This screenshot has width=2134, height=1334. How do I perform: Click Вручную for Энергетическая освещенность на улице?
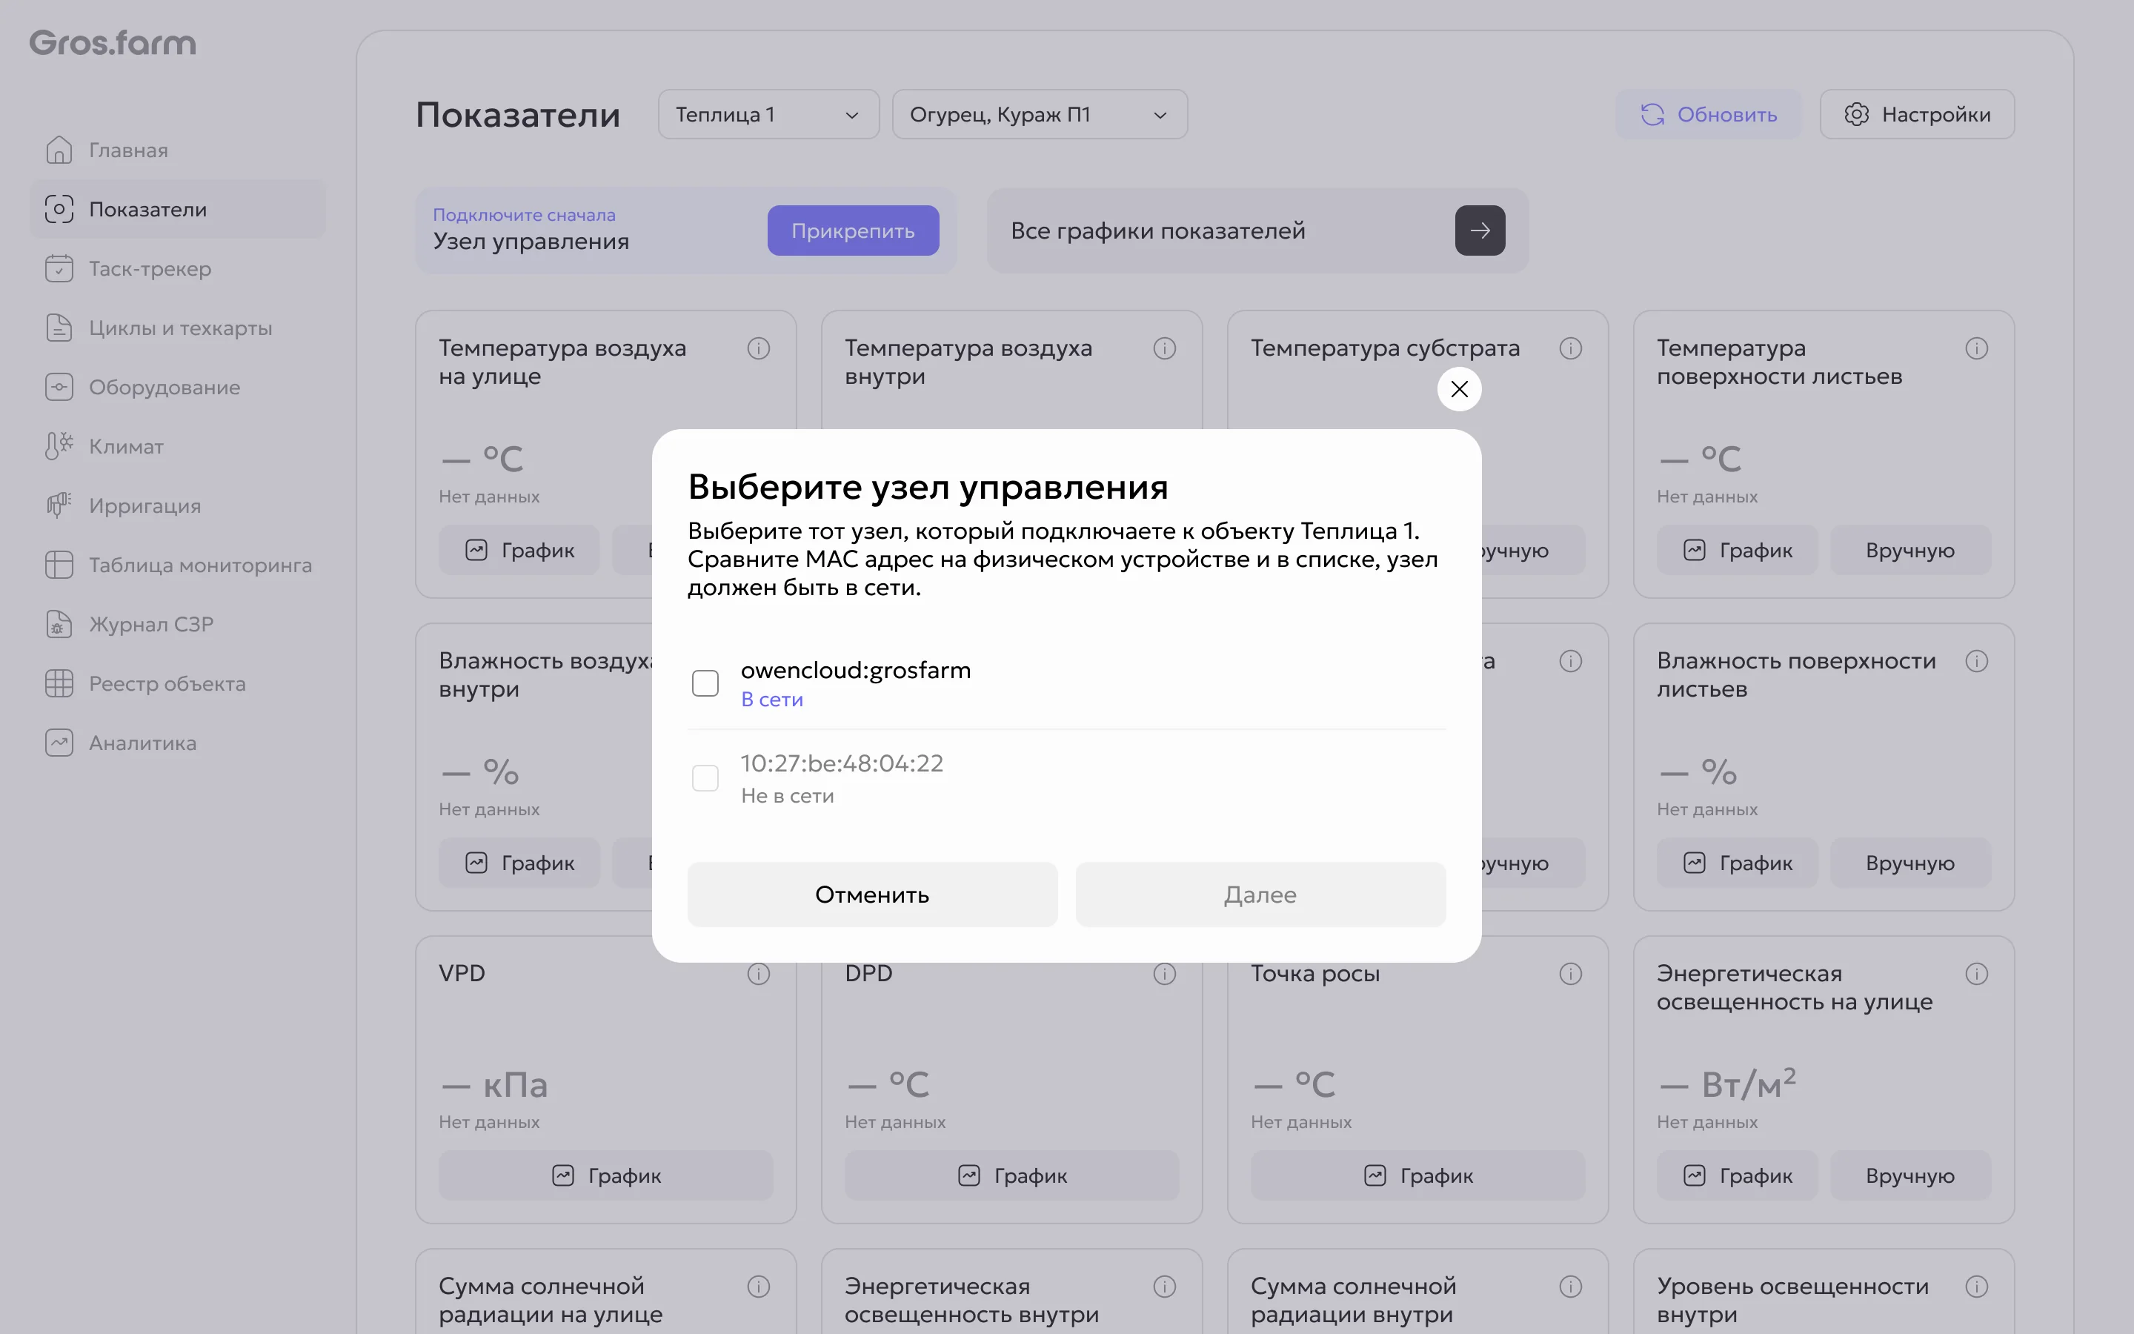tap(1910, 1175)
